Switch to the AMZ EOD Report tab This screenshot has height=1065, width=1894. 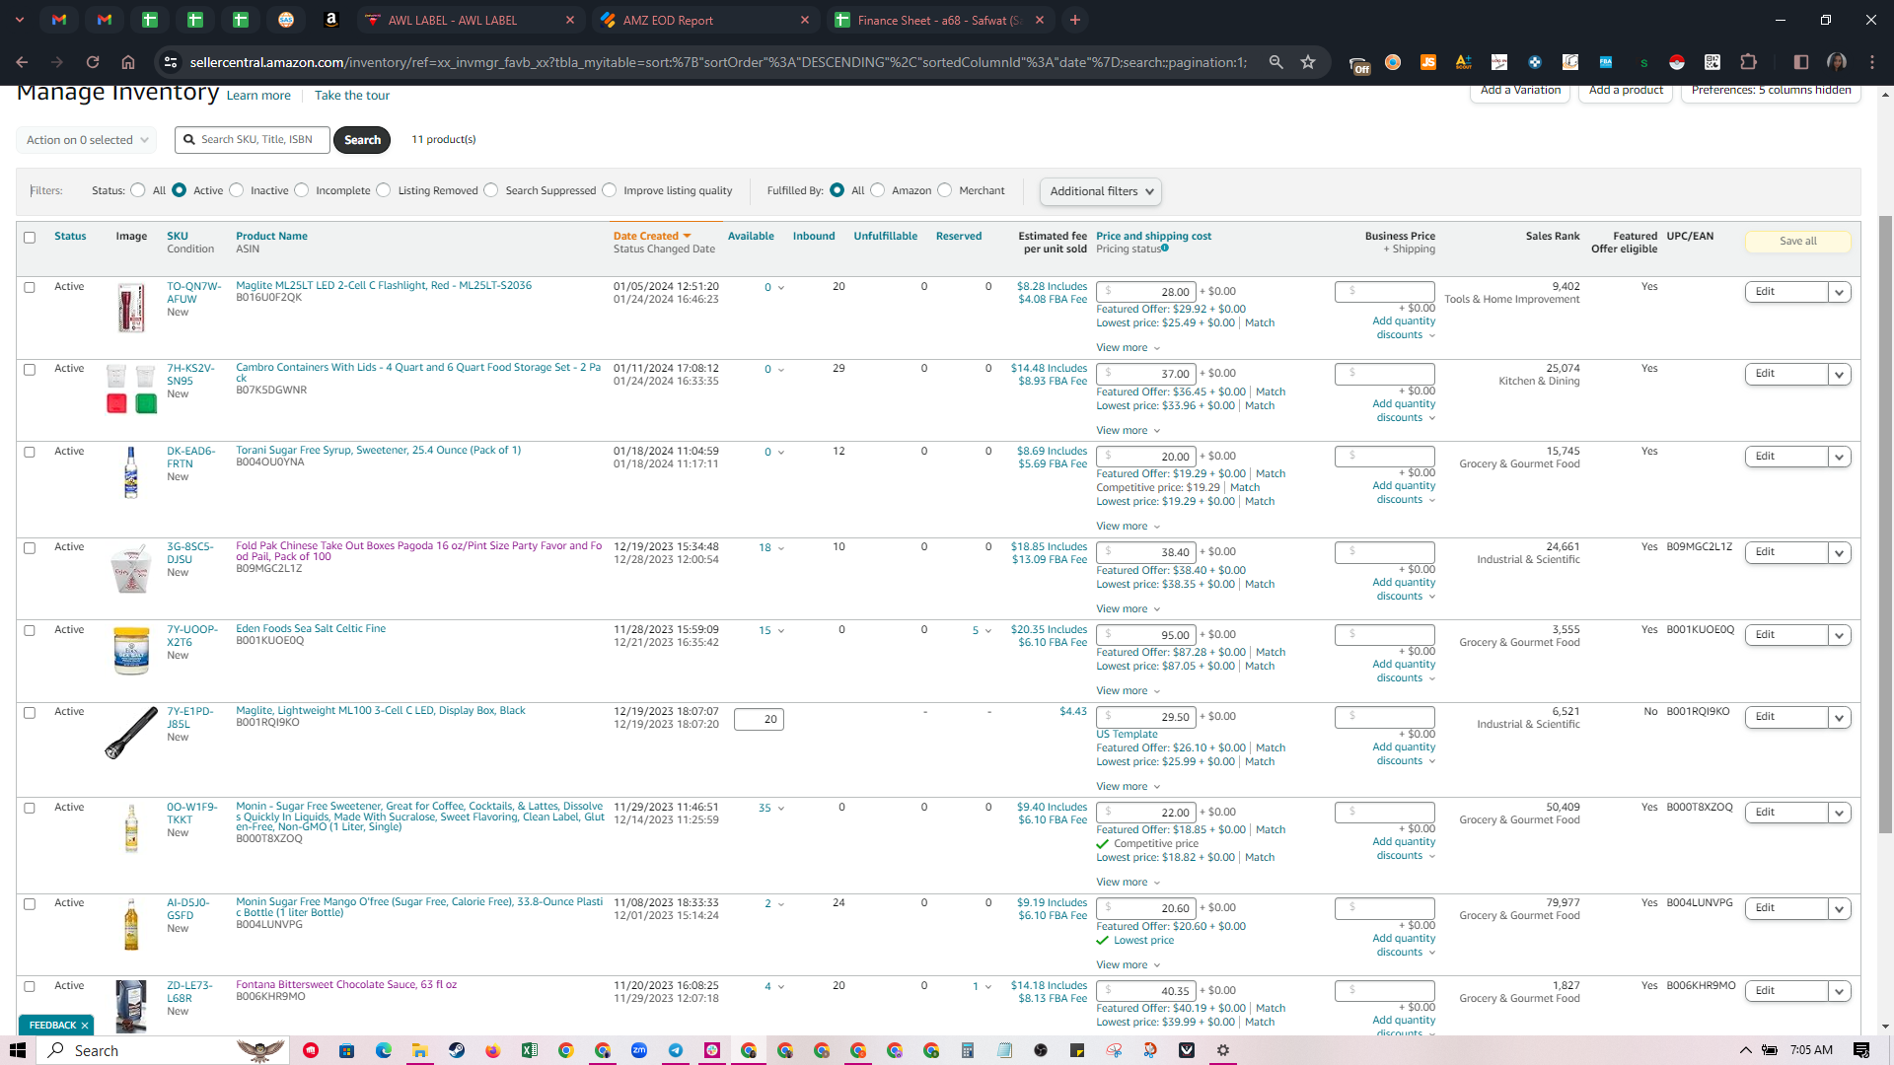pos(705,20)
